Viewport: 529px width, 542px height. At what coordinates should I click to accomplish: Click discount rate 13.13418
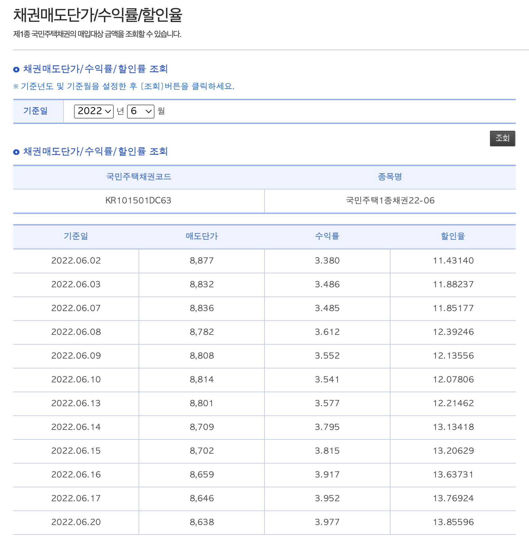453,427
